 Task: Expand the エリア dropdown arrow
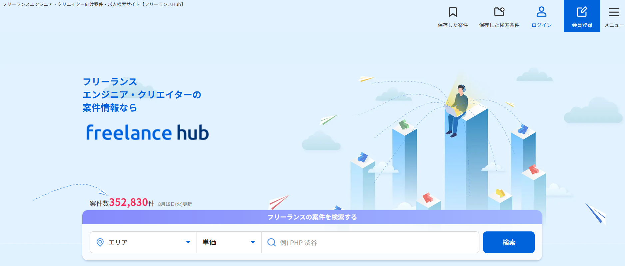(188, 242)
